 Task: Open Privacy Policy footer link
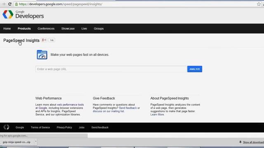tap(64, 127)
